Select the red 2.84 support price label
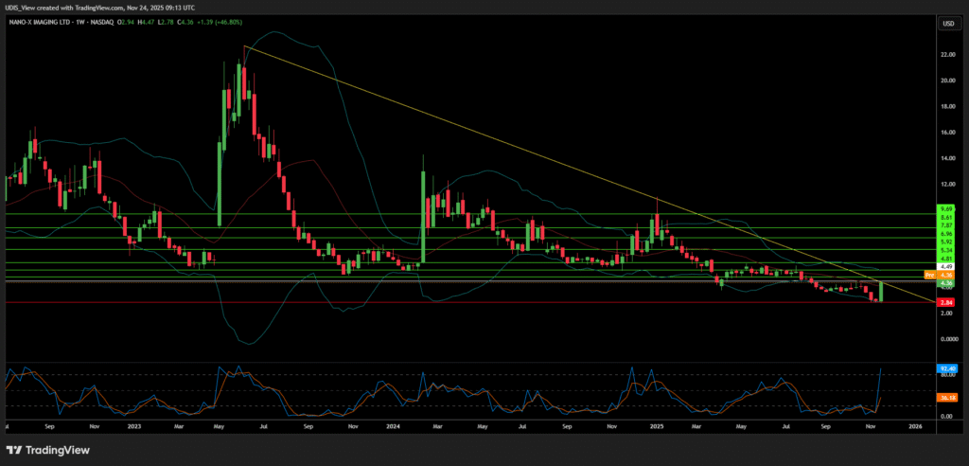 [x=945, y=302]
